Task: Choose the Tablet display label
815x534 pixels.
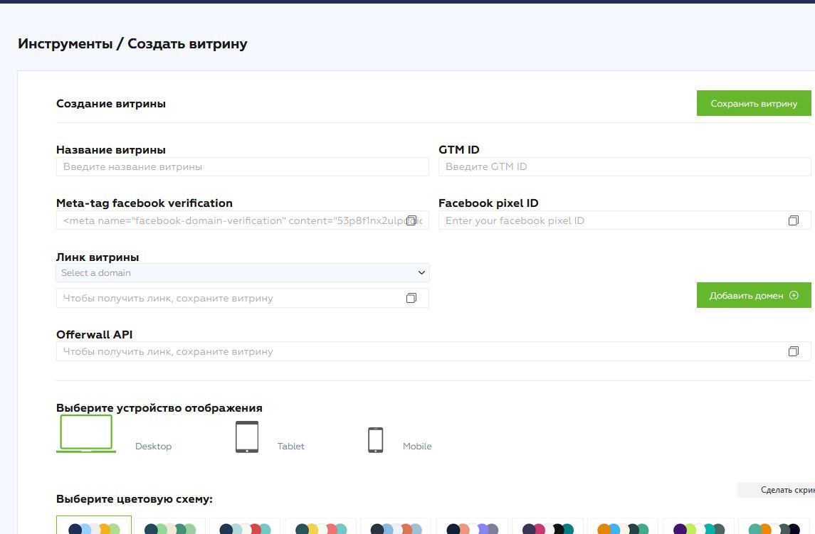Action: coord(290,447)
